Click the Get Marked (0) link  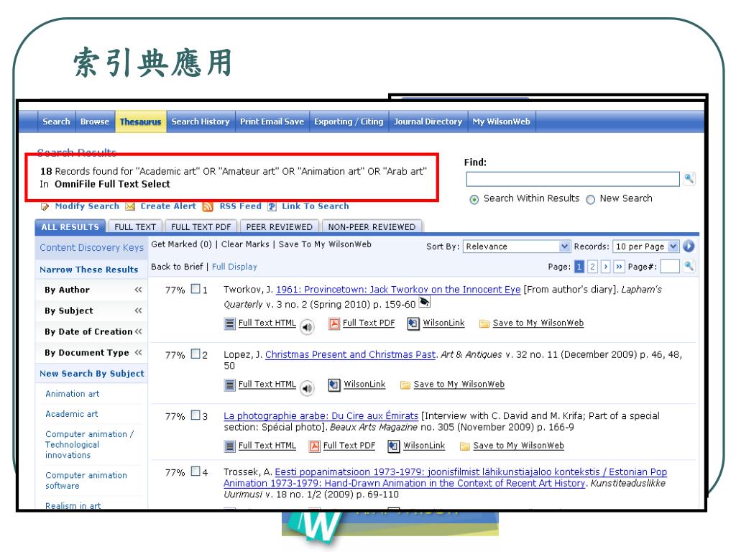181,244
